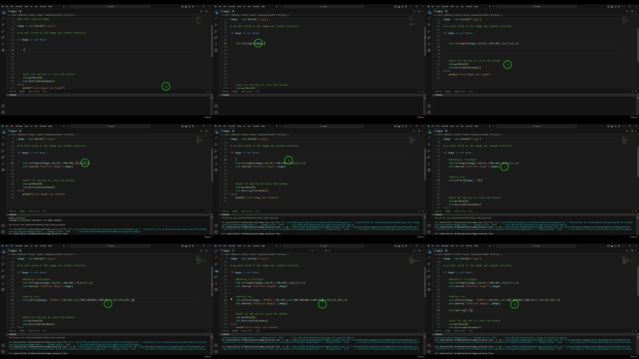The image size is (639, 359).
Task: Open Terminal menu in the putText 'OP' frame
Action: click(469, 126)
